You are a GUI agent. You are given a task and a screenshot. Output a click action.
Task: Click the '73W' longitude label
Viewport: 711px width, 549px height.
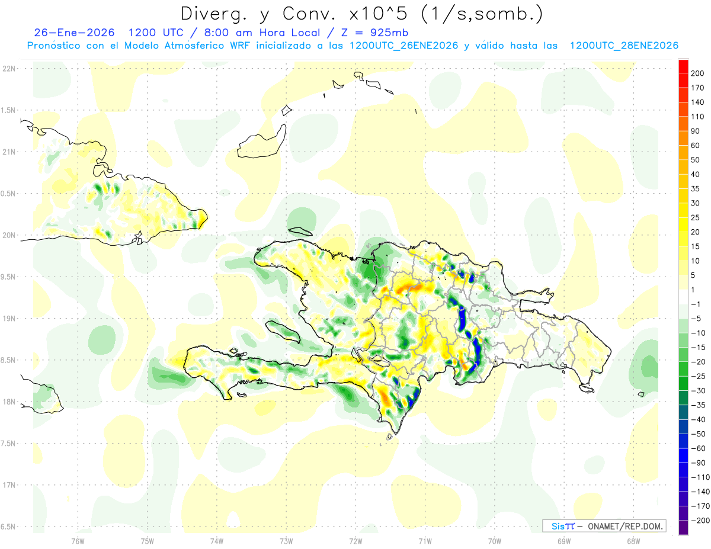[x=286, y=541]
